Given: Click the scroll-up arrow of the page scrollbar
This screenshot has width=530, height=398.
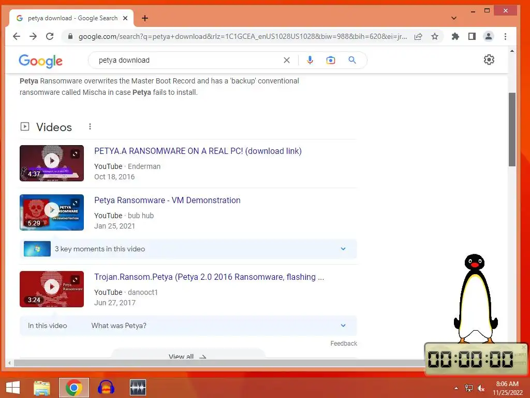Looking at the screenshot, I should click(x=512, y=51).
